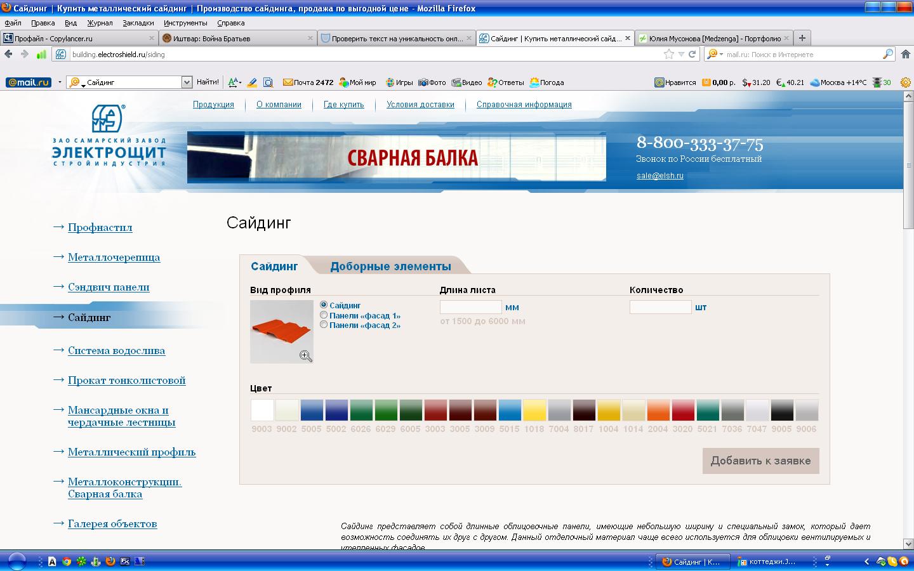Click the Найти! button on the toolbar
The width and height of the screenshot is (914, 571).
pyautogui.click(x=208, y=82)
